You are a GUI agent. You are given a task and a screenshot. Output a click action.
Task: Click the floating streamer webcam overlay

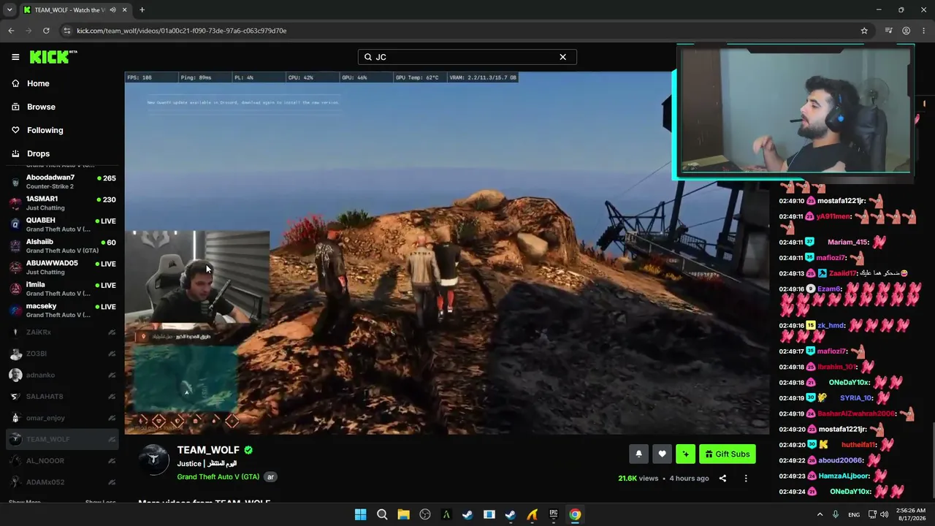794,112
